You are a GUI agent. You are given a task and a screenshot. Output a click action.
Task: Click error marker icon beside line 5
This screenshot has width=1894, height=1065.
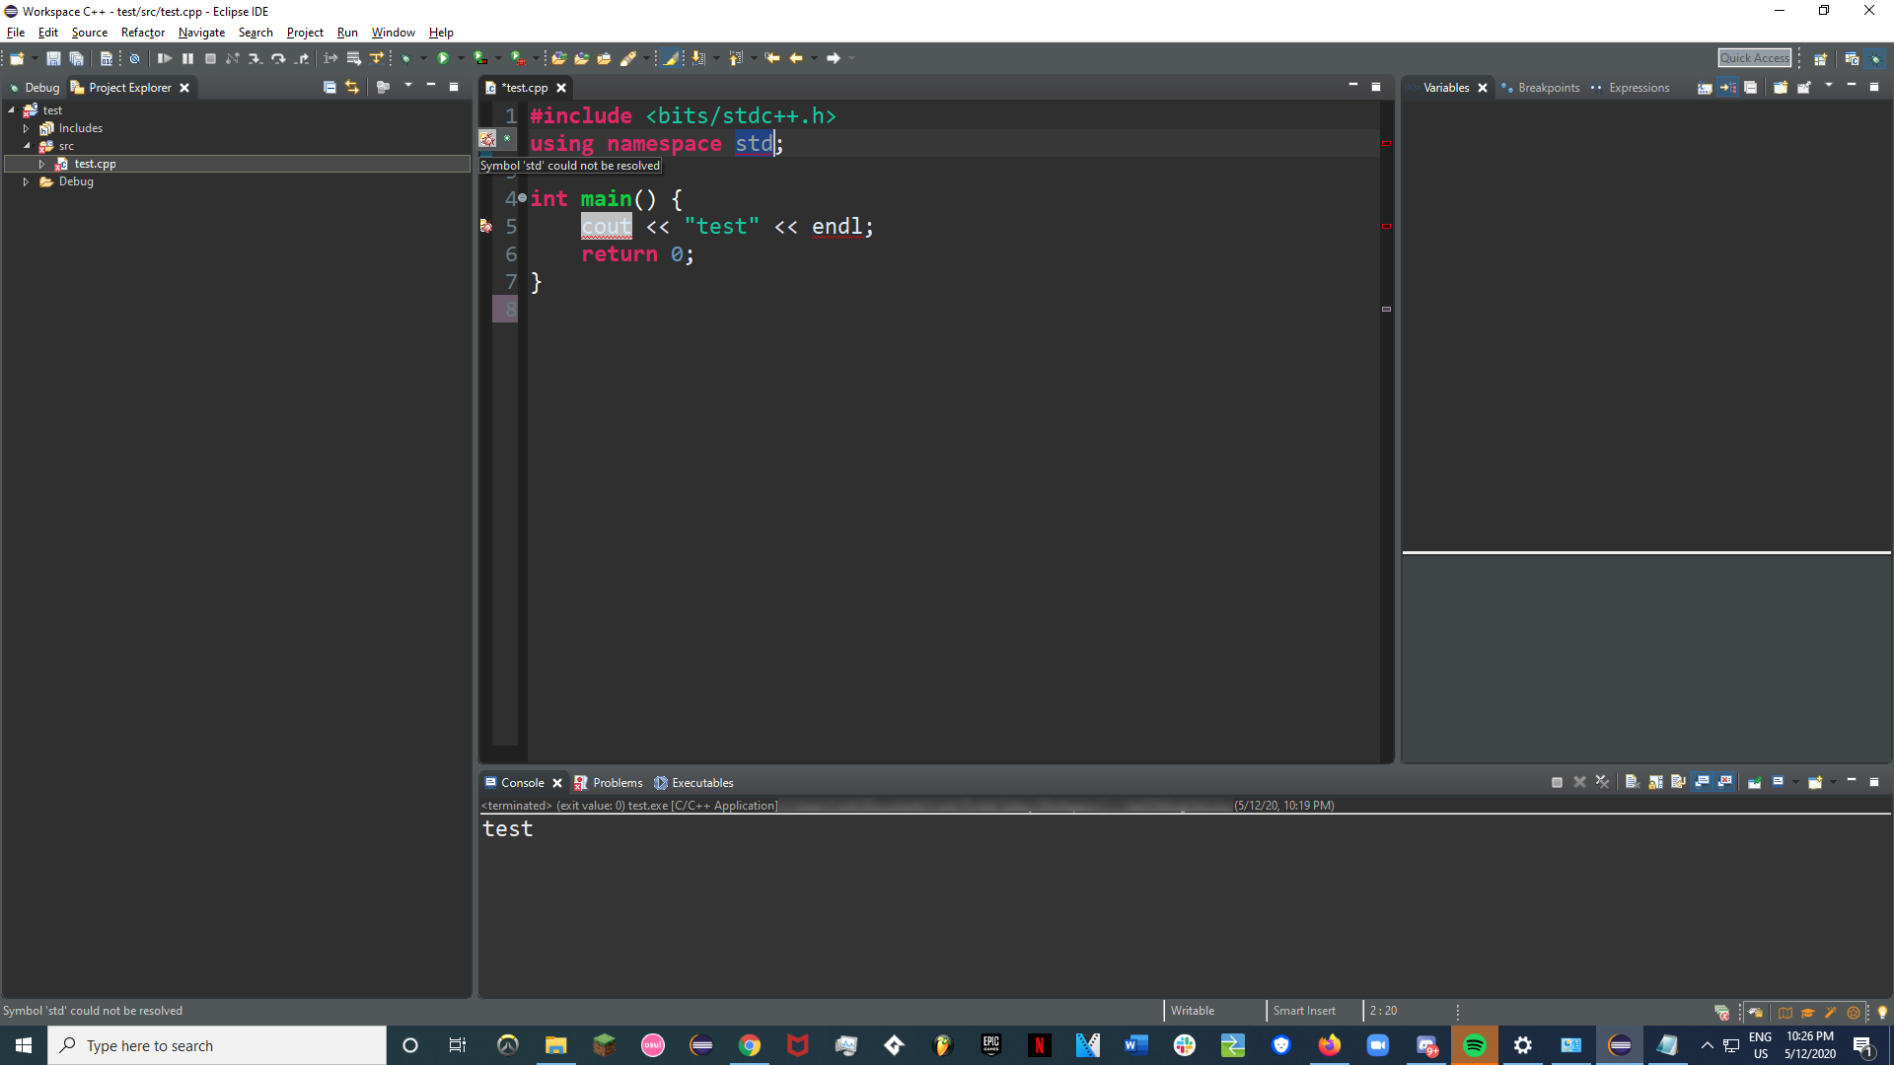click(x=486, y=226)
